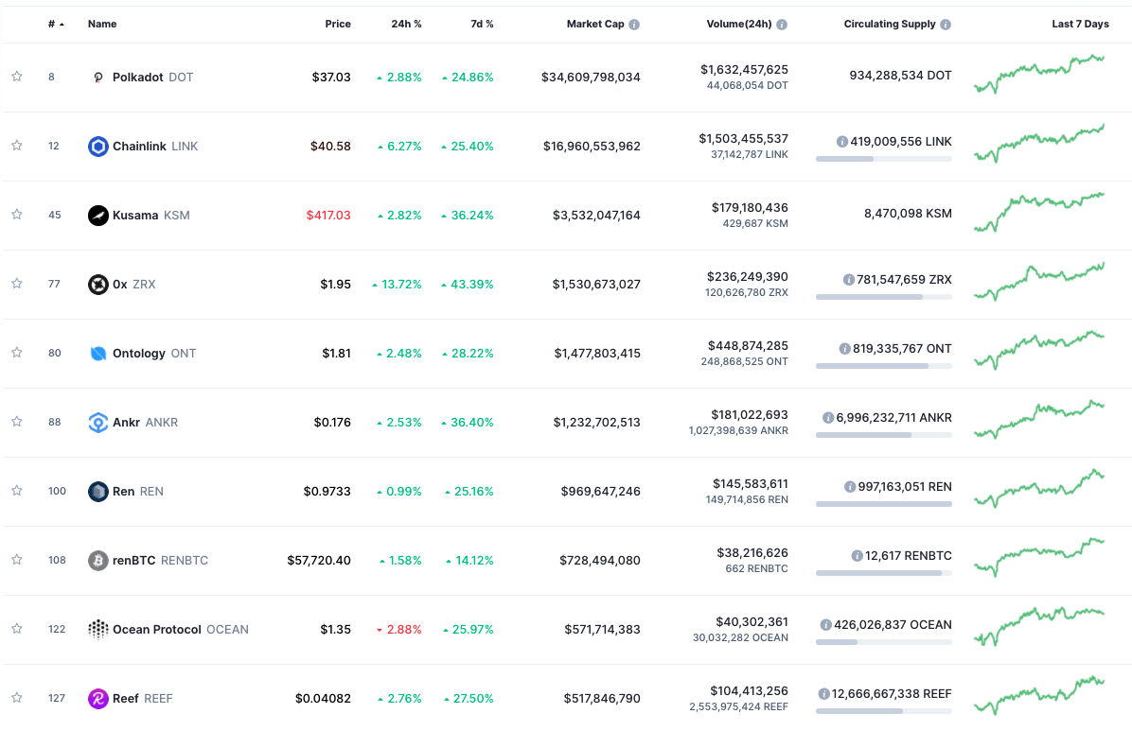Star Polkadot to add to watchlist

tap(17, 77)
